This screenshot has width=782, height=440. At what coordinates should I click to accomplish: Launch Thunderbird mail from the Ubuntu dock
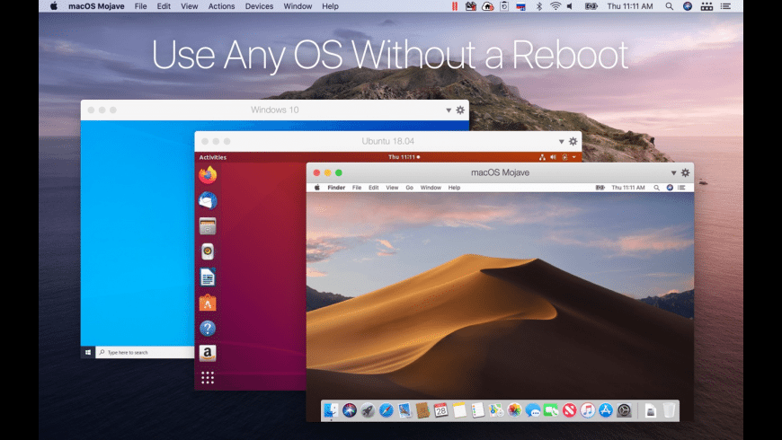(x=208, y=200)
